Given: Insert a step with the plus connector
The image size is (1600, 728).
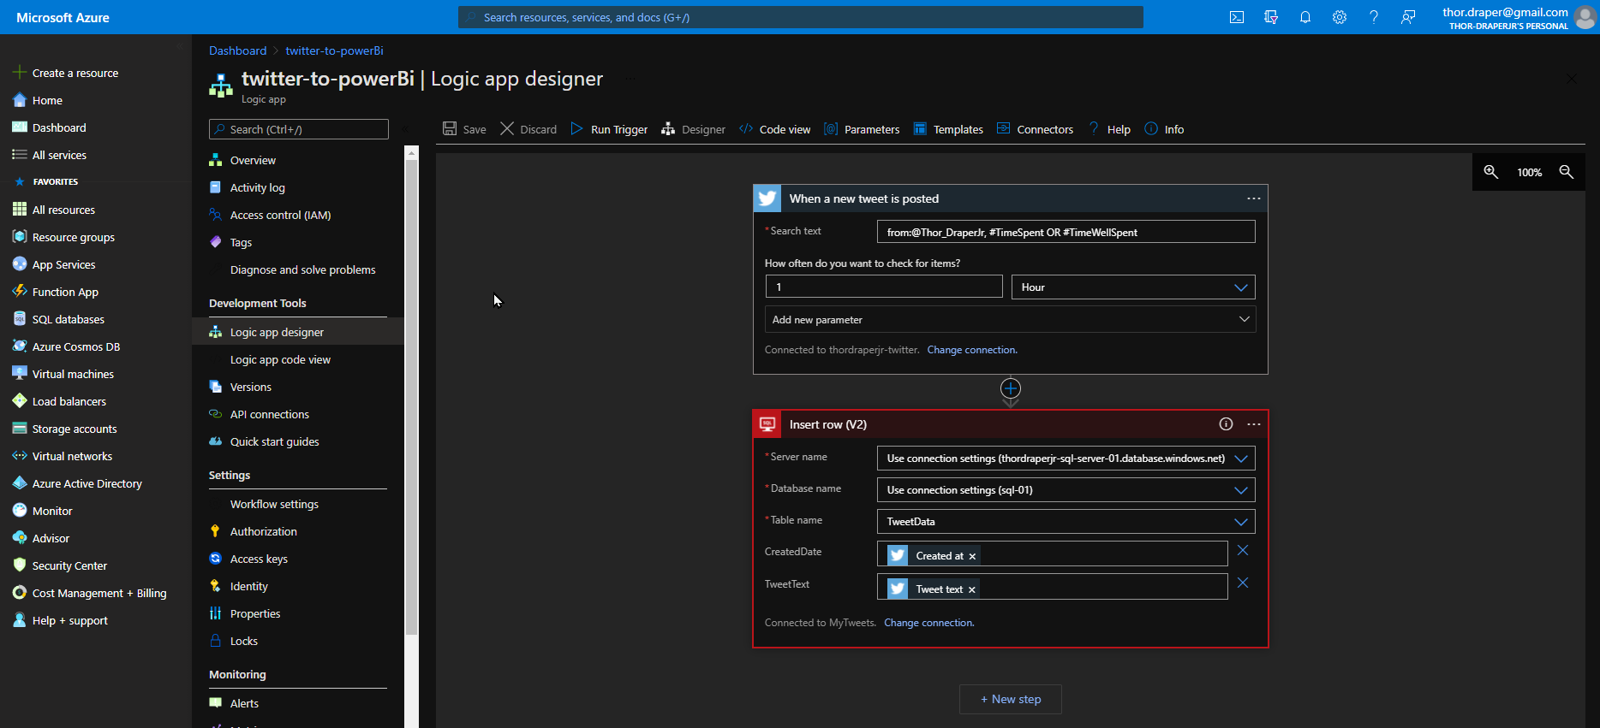Looking at the screenshot, I should click(1011, 389).
